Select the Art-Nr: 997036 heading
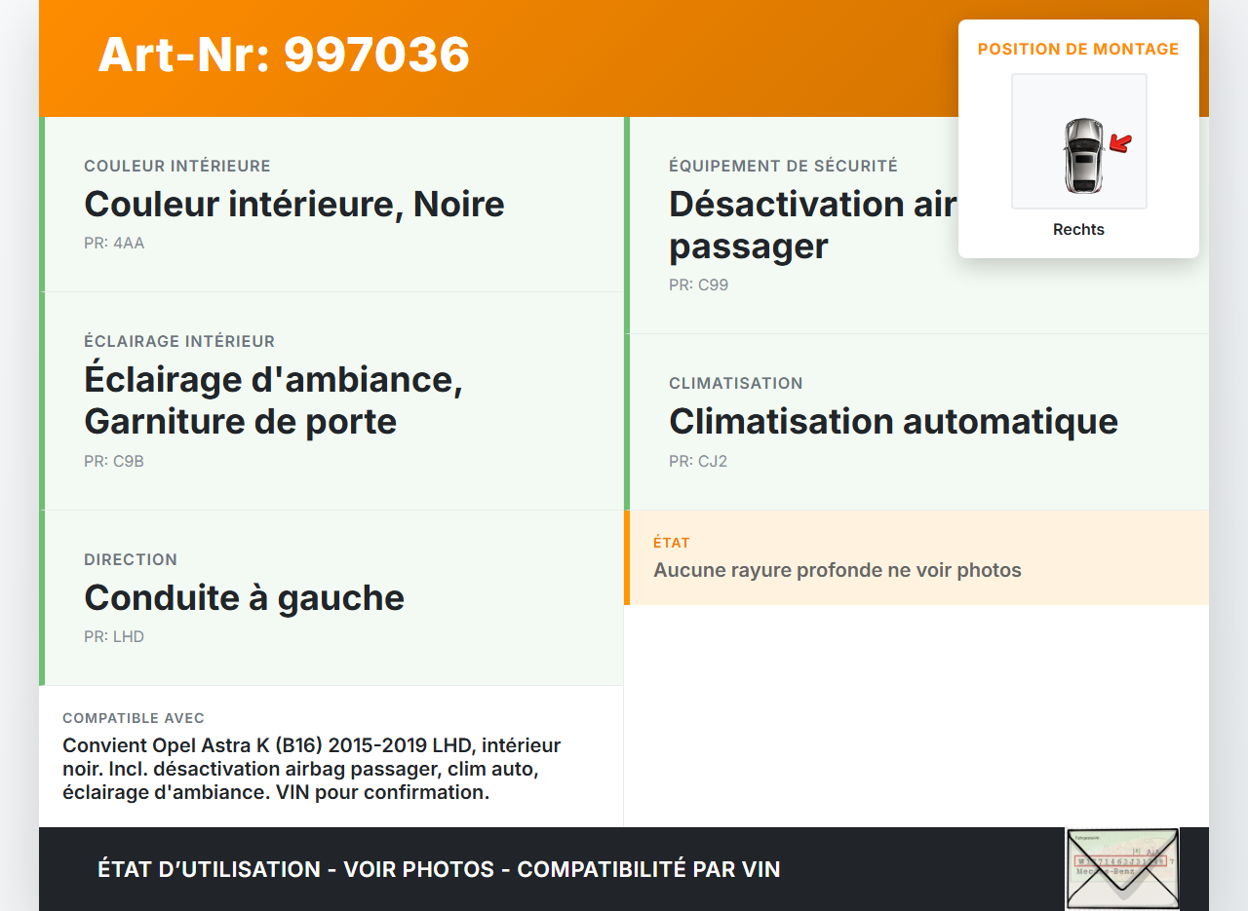Viewport: 1248px width, 911px height. [284, 55]
